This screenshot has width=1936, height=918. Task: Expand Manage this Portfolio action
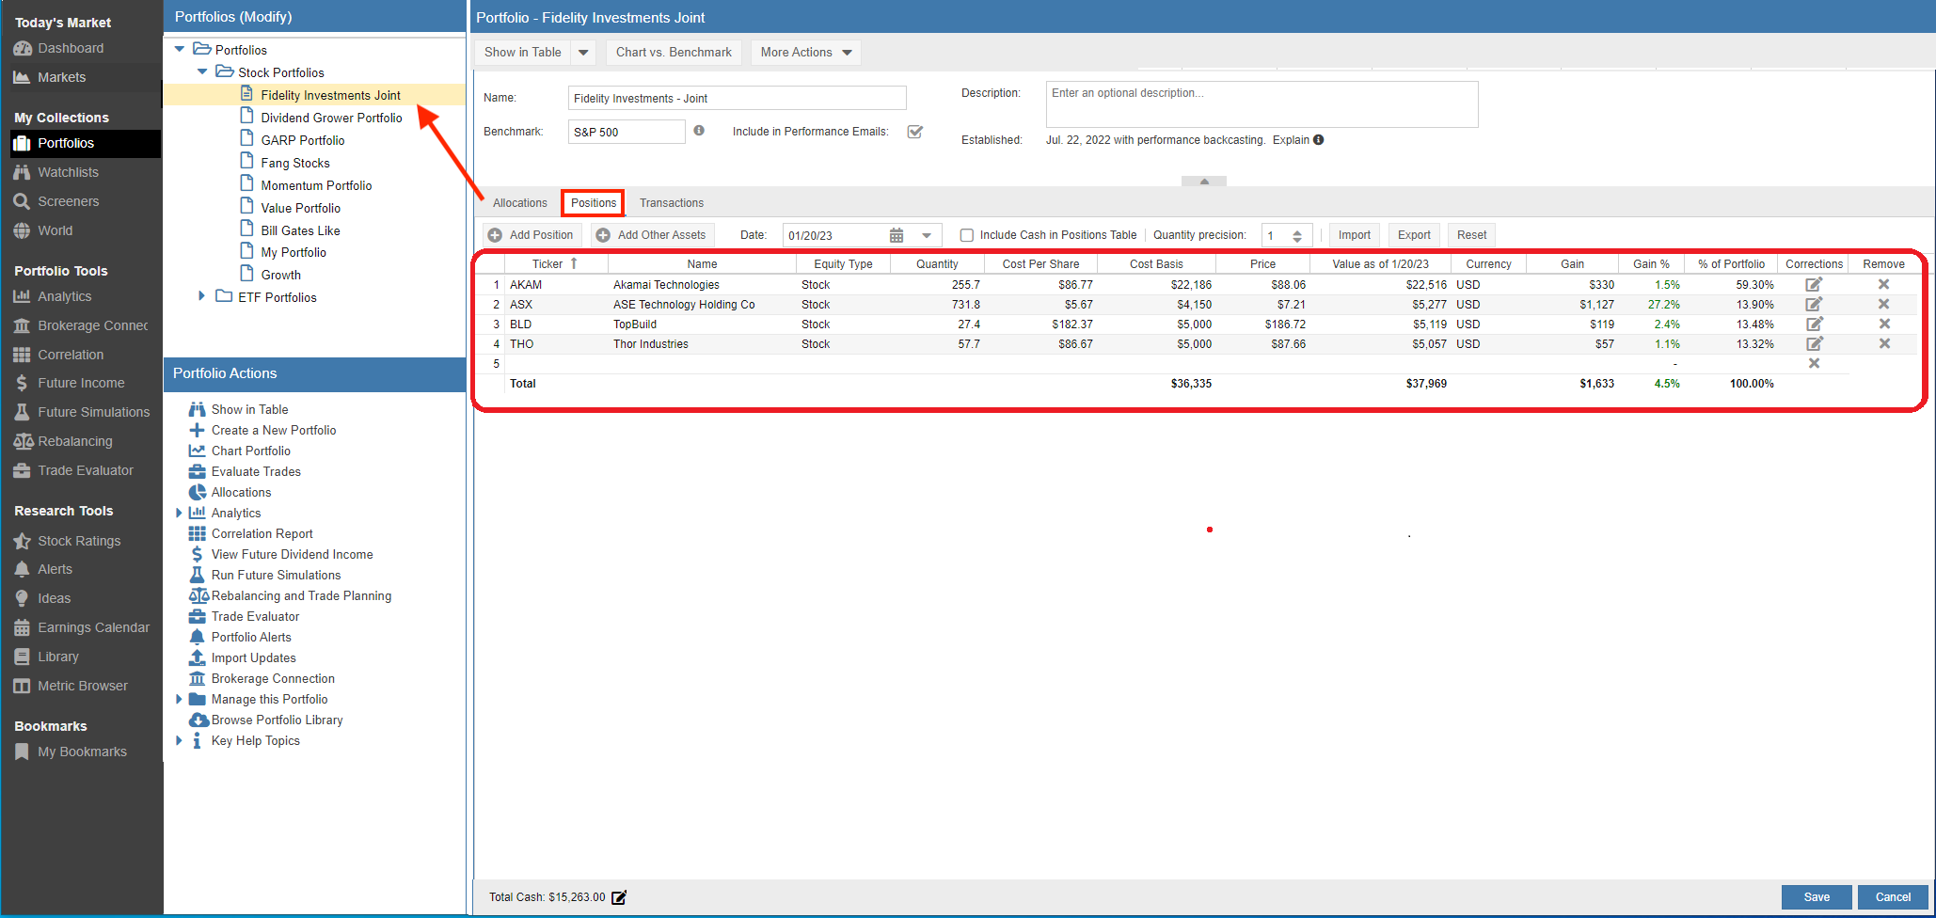pos(179,699)
